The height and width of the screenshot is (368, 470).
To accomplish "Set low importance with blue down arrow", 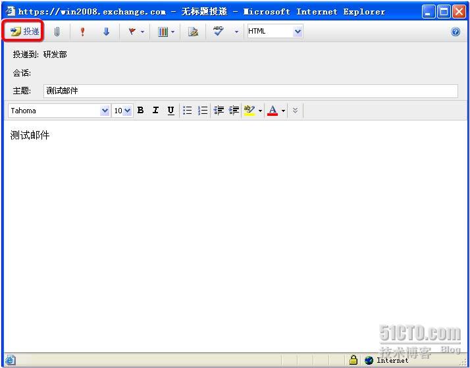I will pos(106,32).
